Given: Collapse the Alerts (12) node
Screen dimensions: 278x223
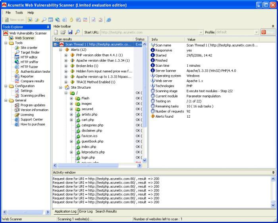Looking at the screenshot, I should coord(61,50).
